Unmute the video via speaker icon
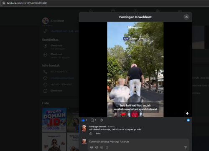209x151 pixels. click(x=187, y=113)
